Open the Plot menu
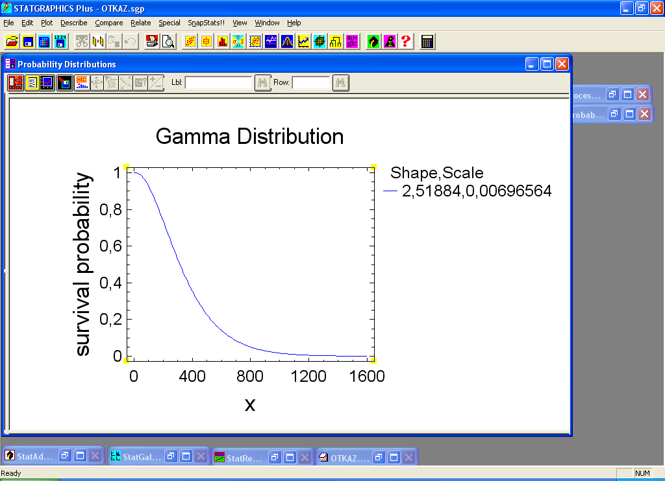The width and height of the screenshot is (665, 481). 47,23
